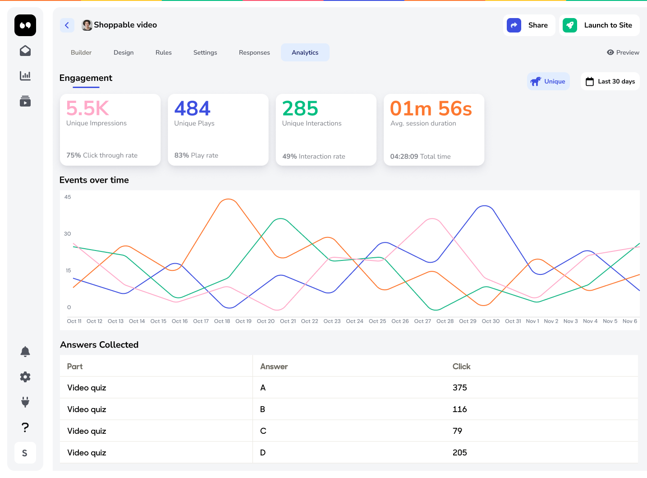Toggle Preview with the eye icon
Screen dimensions: 647x478
[x=623, y=52]
